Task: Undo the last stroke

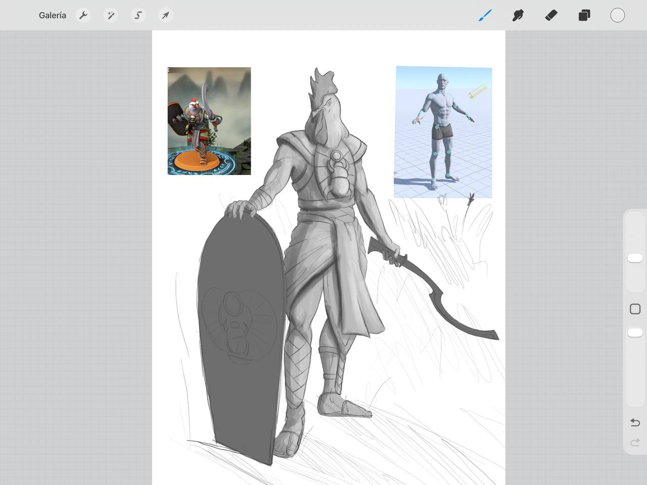Action: (635, 422)
